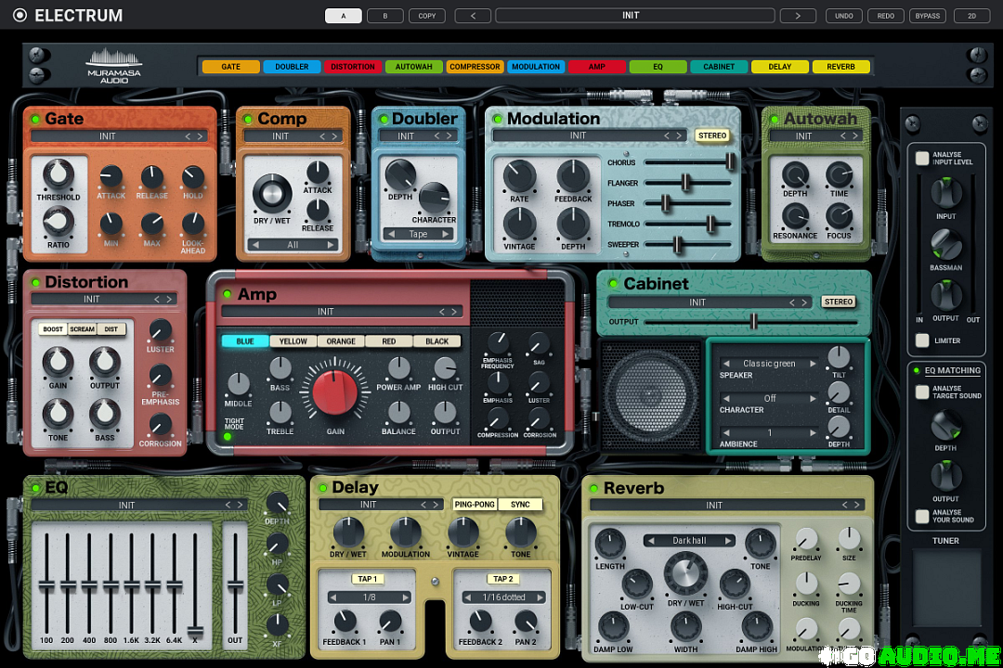Image resolution: width=1003 pixels, height=668 pixels.
Task: Click the Autowah Resonance knob
Action: pos(795,217)
